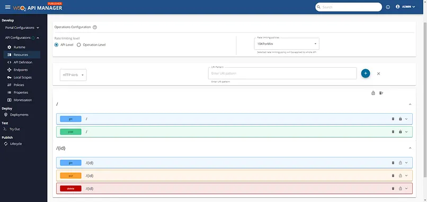Screen dimensions: 427x202
Task: Open the Resources page
Action: pyautogui.click(x=22, y=54)
